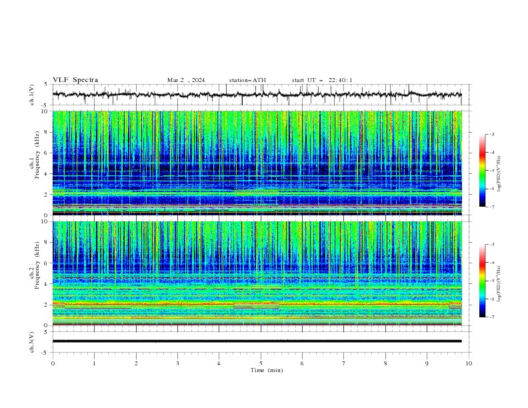The image size is (528, 408).
Task: Click the "ch.1(V)" waveform axis label
Action: [32, 95]
